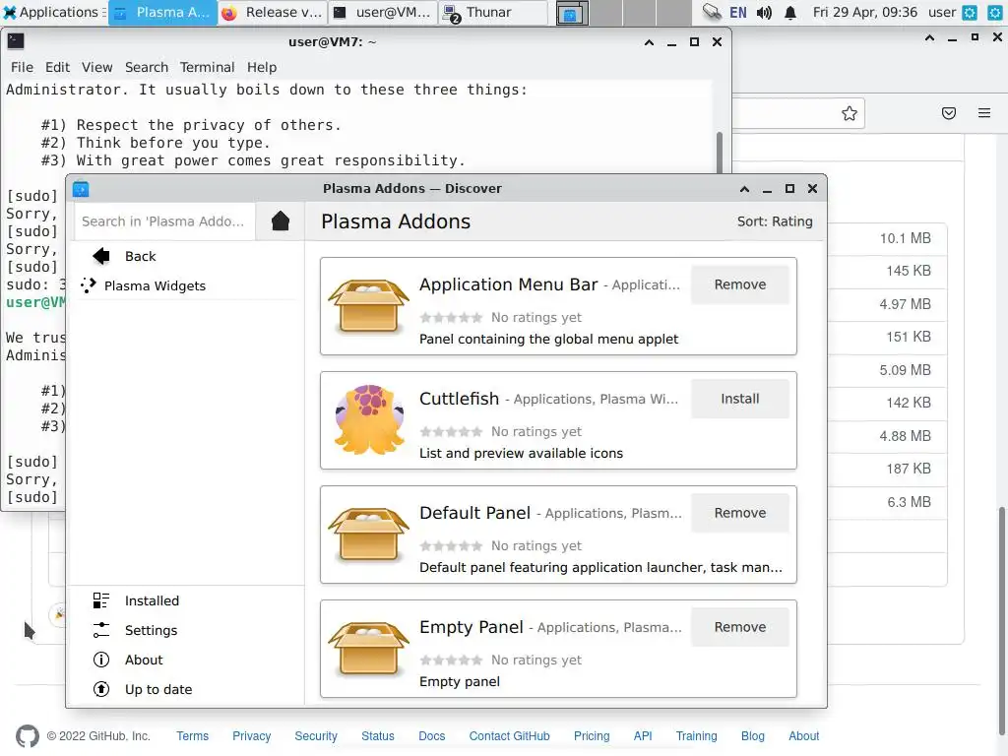Click the Up to date icon
This screenshot has width=1008, height=756.
(x=101, y=689)
